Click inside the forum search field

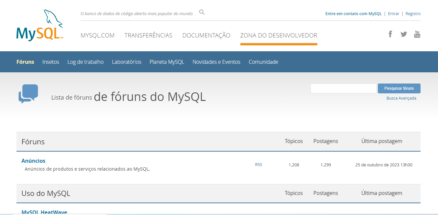click(343, 88)
